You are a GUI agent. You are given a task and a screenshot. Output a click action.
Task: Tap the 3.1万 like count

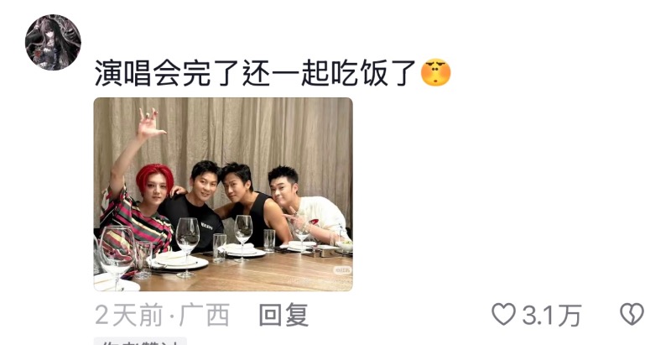coord(552,315)
